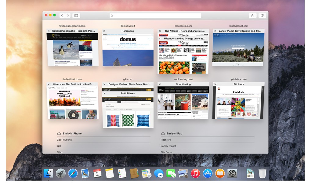
Task: Go forward using the forward arrow
Action: click(68, 16)
